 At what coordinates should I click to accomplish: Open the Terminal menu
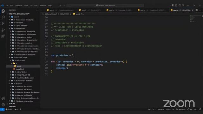click(43, 6)
